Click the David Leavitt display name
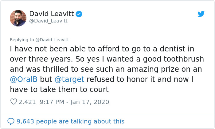Image resolution: width=215 pixels, height=129 pixels. (x=52, y=14)
